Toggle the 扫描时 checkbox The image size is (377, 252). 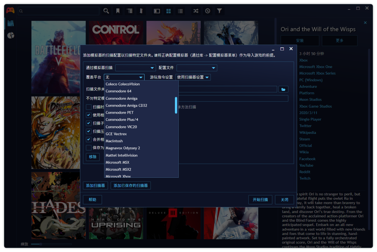[x=88, y=107]
